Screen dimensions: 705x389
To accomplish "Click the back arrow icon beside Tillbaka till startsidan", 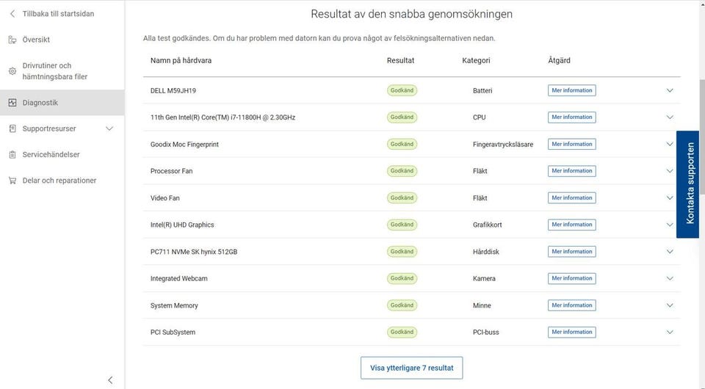I will [12, 14].
